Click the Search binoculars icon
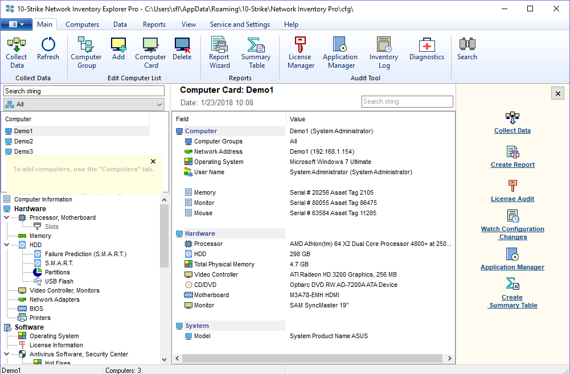Viewport: 570px width, 374px height. (x=467, y=44)
